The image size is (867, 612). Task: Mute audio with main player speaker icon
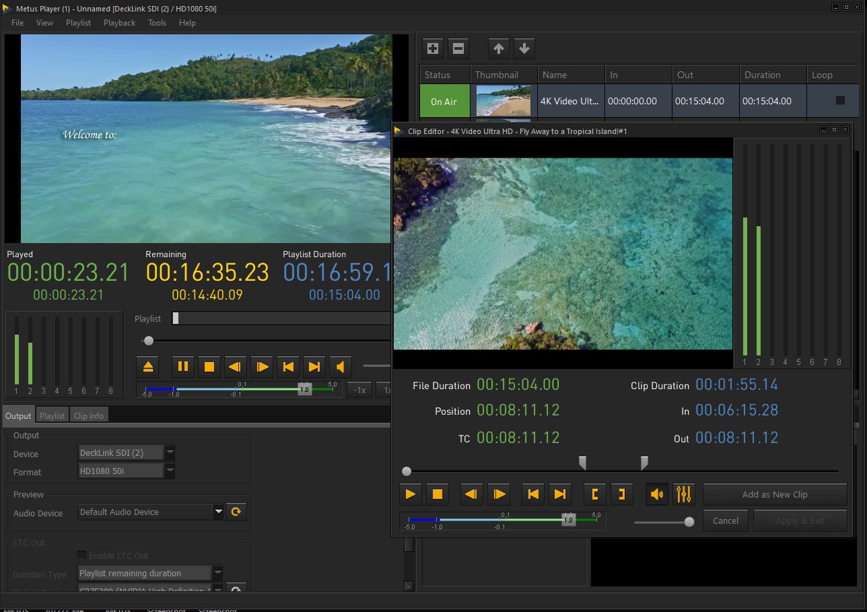(340, 367)
